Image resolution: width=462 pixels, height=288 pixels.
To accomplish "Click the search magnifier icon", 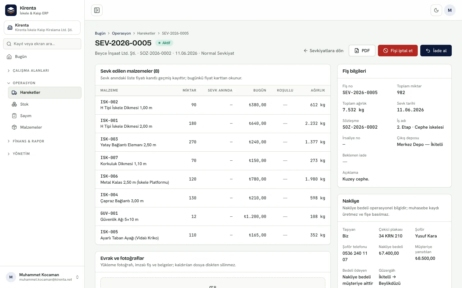I will [9, 44].
